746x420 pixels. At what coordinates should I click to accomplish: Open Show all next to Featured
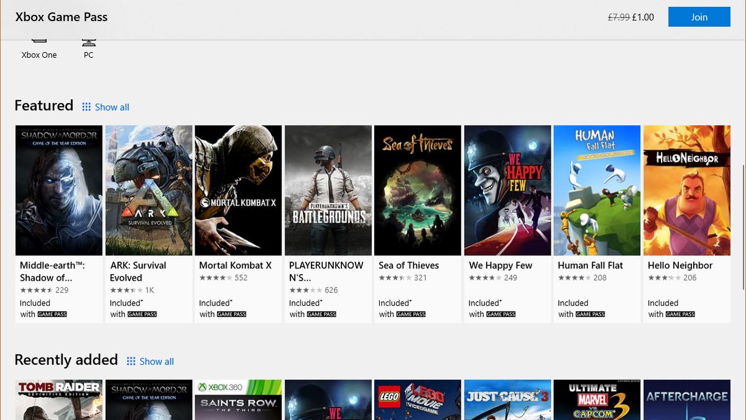pyautogui.click(x=113, y=107)
